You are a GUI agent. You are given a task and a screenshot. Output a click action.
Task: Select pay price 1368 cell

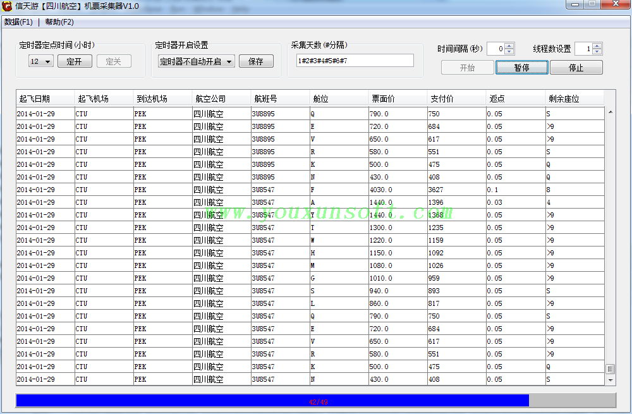point(457,215)
